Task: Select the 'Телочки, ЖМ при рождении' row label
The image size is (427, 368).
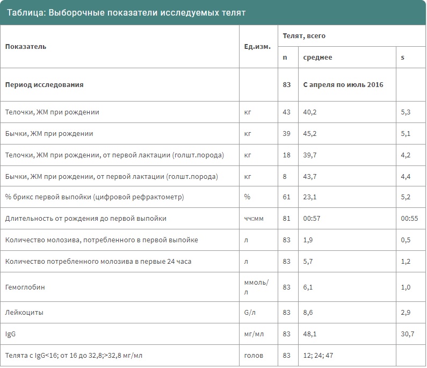Action: [x=52, y=112]
